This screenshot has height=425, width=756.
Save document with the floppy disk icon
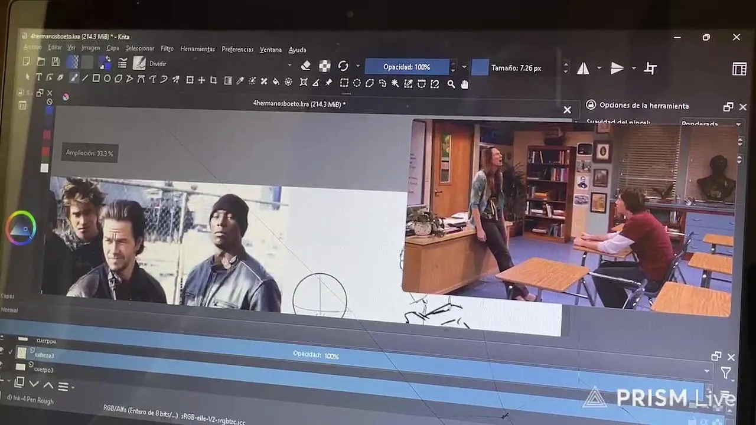point(56,62)
